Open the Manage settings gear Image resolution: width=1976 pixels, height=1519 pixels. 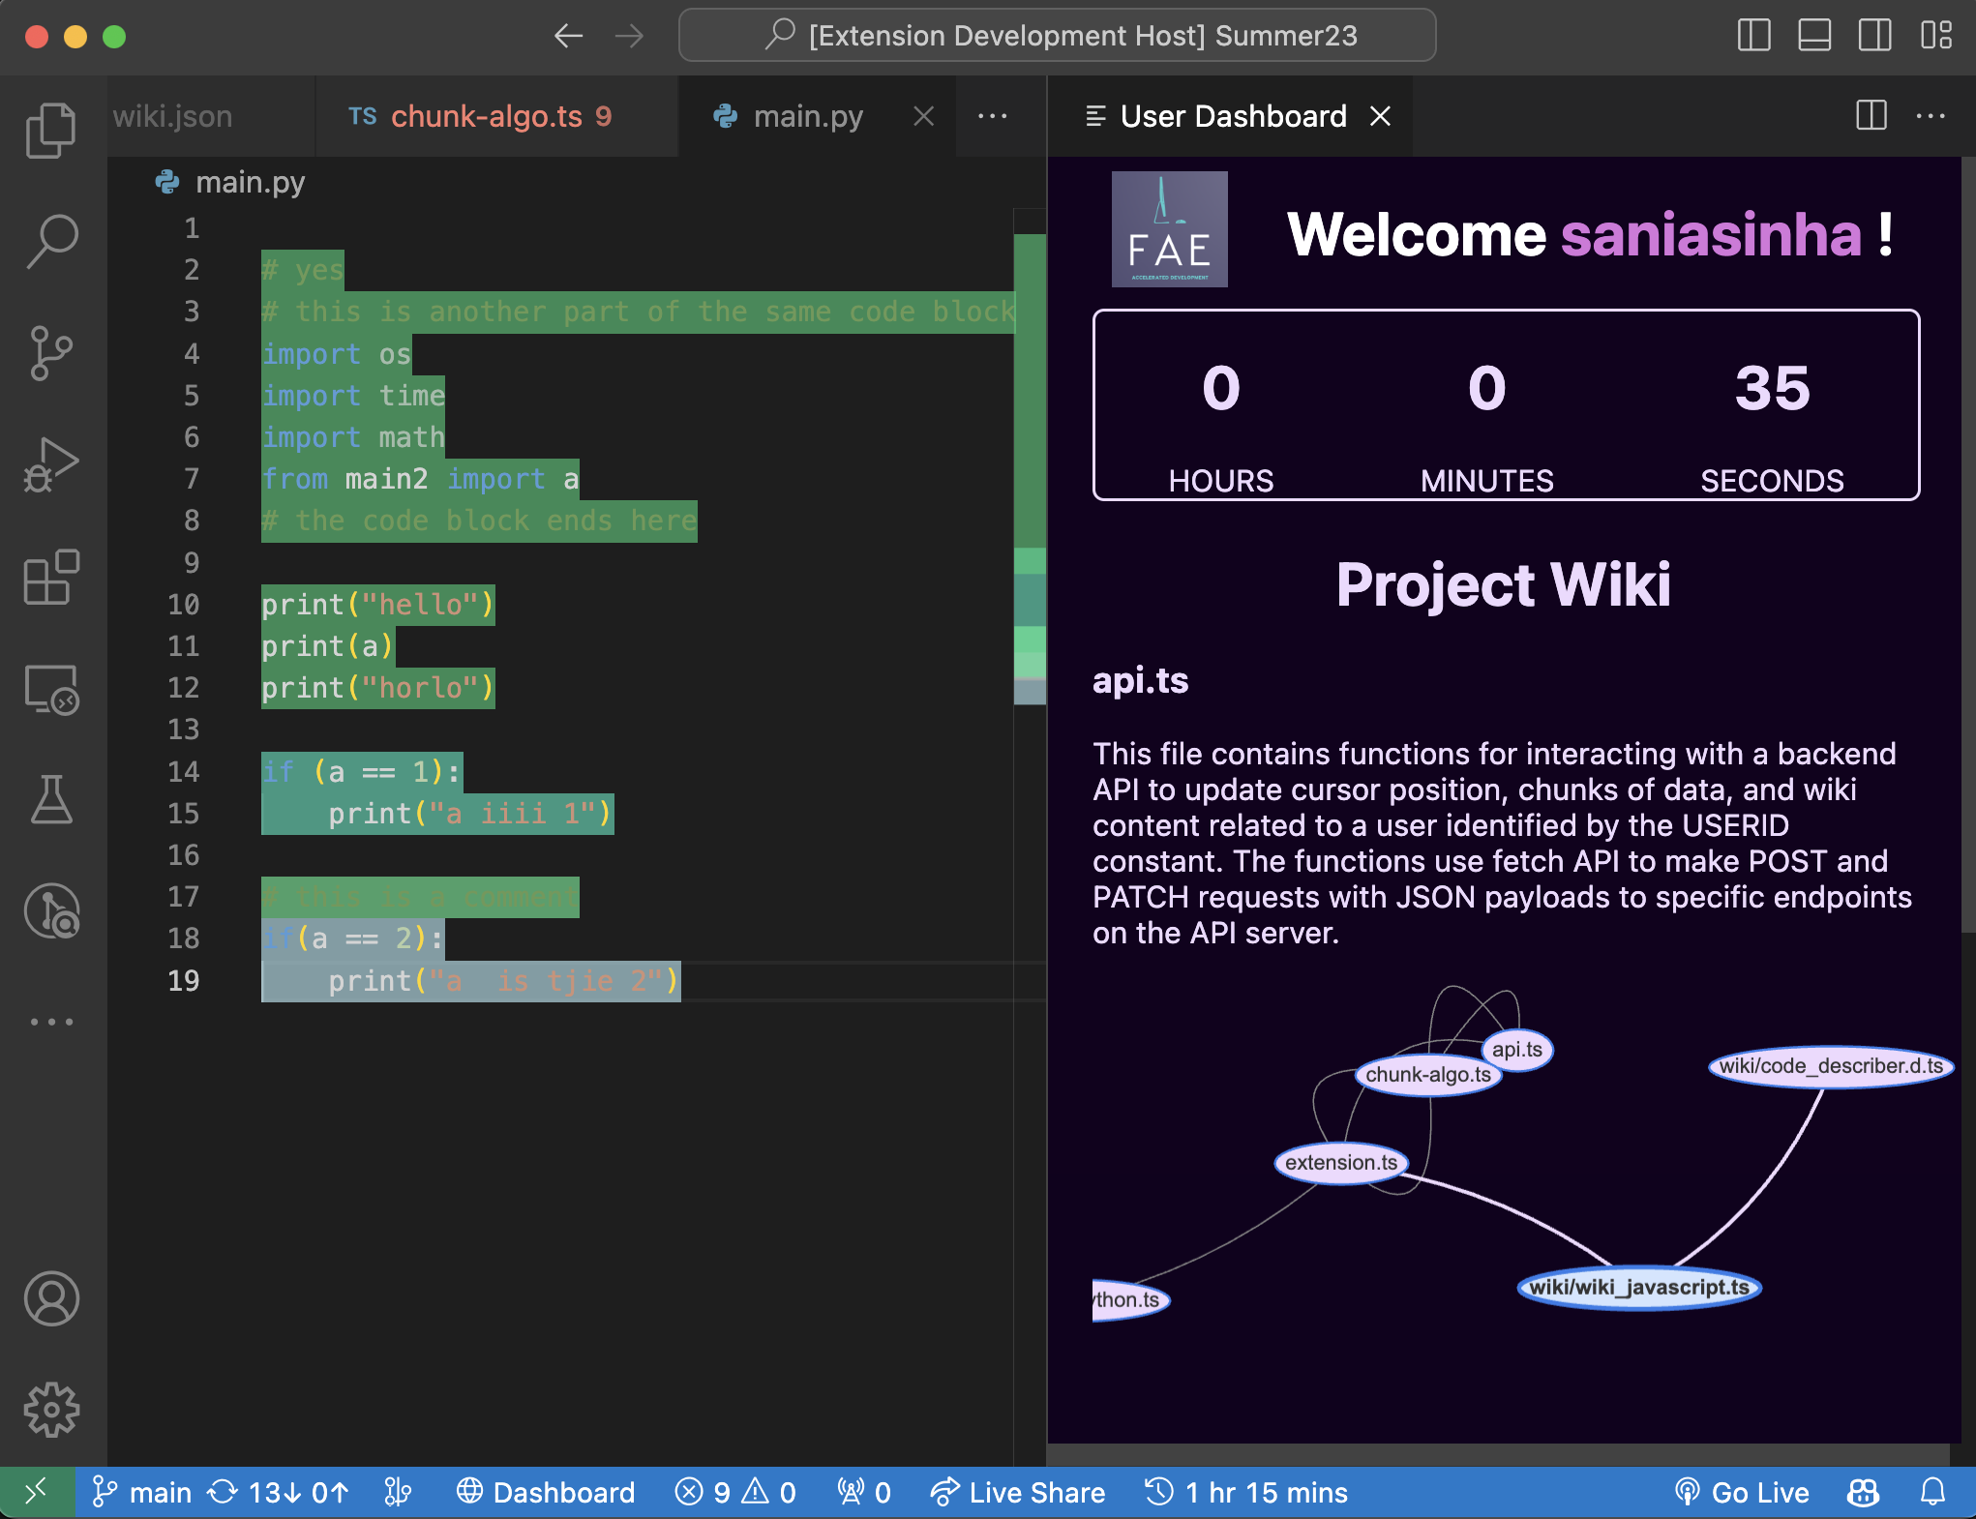pyautogui.click(x=50, y=1410)
